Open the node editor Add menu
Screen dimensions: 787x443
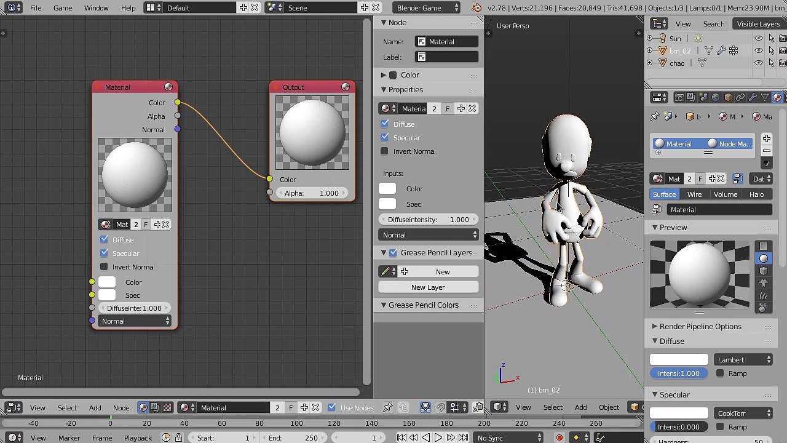(95, 408)
